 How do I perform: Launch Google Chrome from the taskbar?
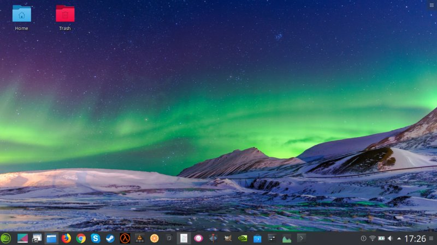pyautogui.click(x=81, y=238)
